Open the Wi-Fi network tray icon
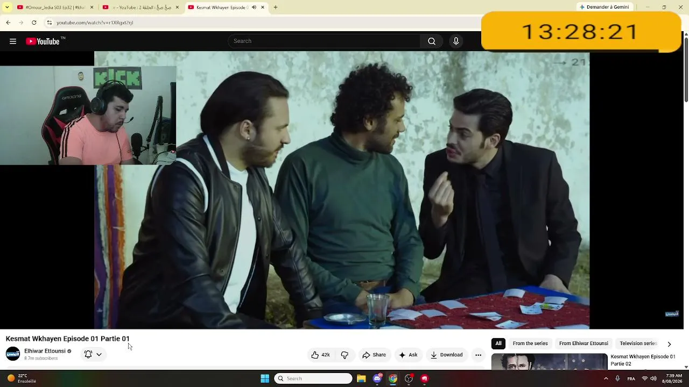 (645, 378)
